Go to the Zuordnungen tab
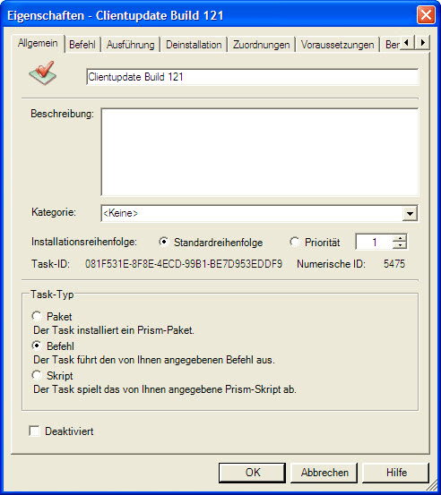 click(x=261, y=45)
